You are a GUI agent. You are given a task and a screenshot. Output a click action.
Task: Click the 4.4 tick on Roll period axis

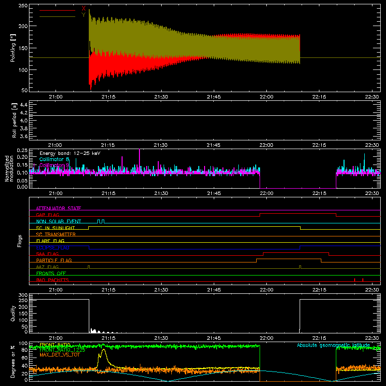[23, 105]
